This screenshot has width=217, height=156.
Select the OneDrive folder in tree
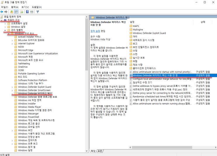coord(23,67)
